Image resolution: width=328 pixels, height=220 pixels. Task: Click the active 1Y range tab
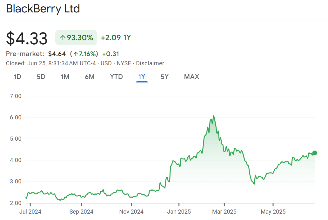(x=142, y=77)
